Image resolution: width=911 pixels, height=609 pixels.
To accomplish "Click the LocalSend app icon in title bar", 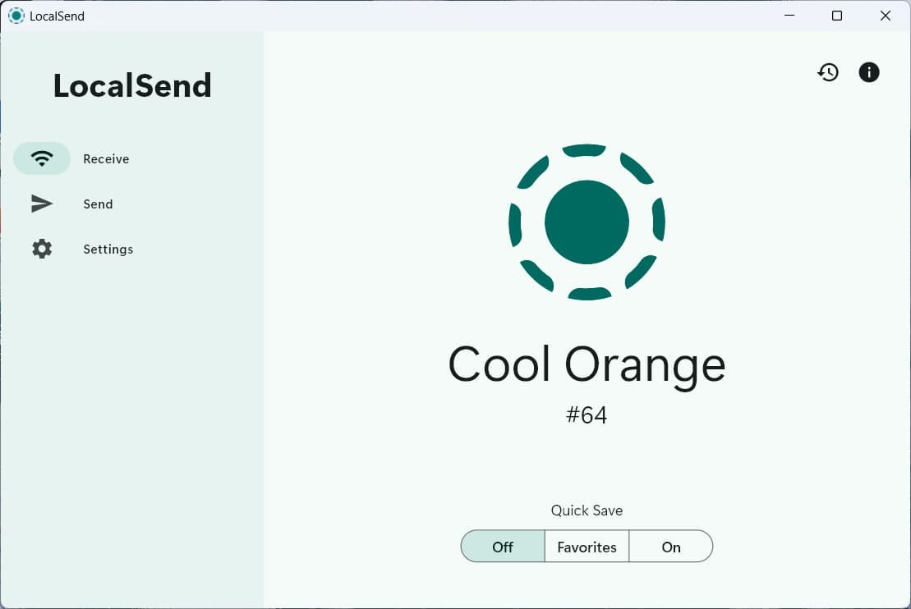I will click(16, 16).
